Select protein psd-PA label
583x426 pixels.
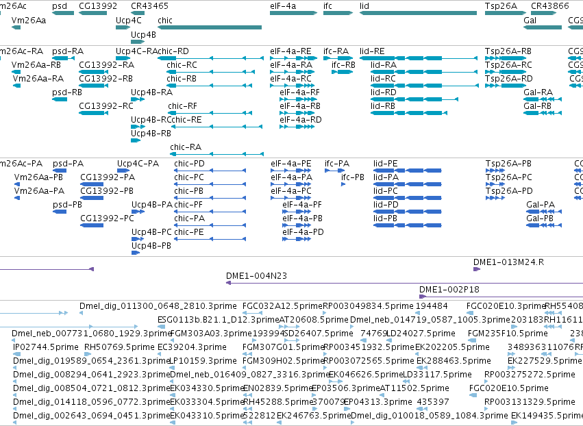point(68,164)
